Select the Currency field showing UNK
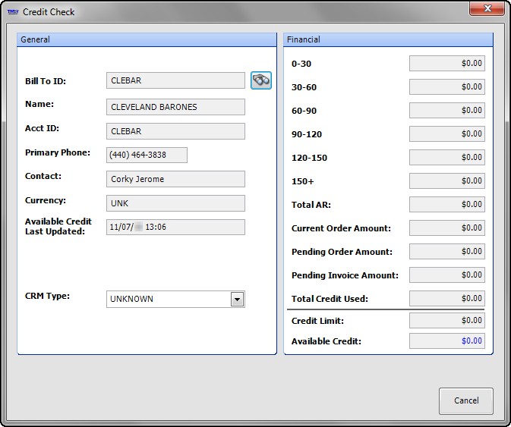The image size is (511, 427). [x=175, y=203]
